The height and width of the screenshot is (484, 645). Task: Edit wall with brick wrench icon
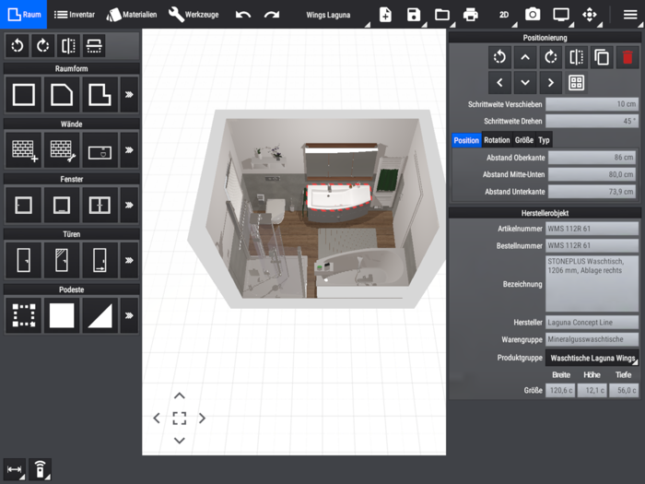pos(62,150)
